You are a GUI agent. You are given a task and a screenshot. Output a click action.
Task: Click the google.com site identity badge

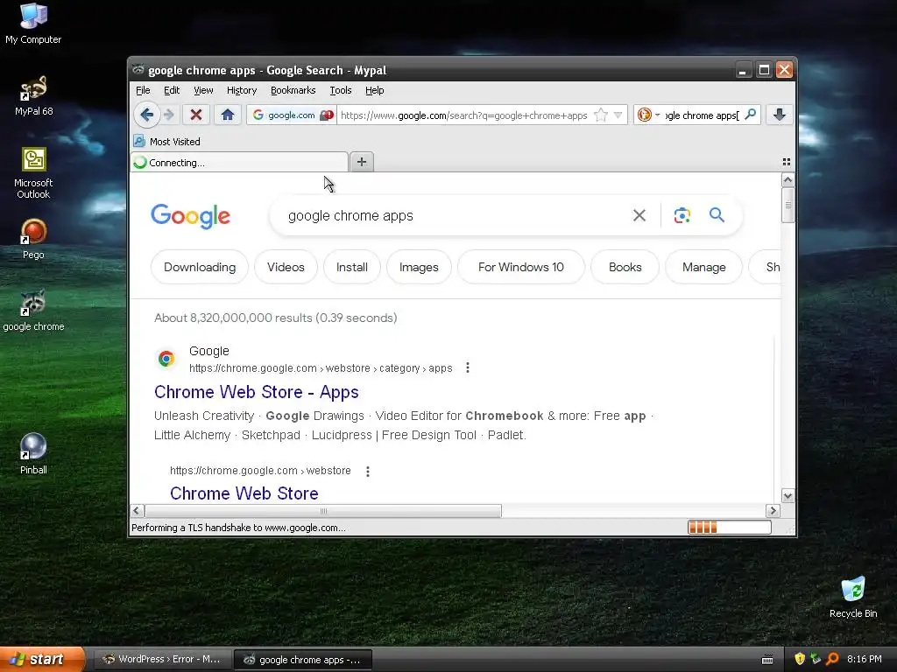(x=292, y=115)
